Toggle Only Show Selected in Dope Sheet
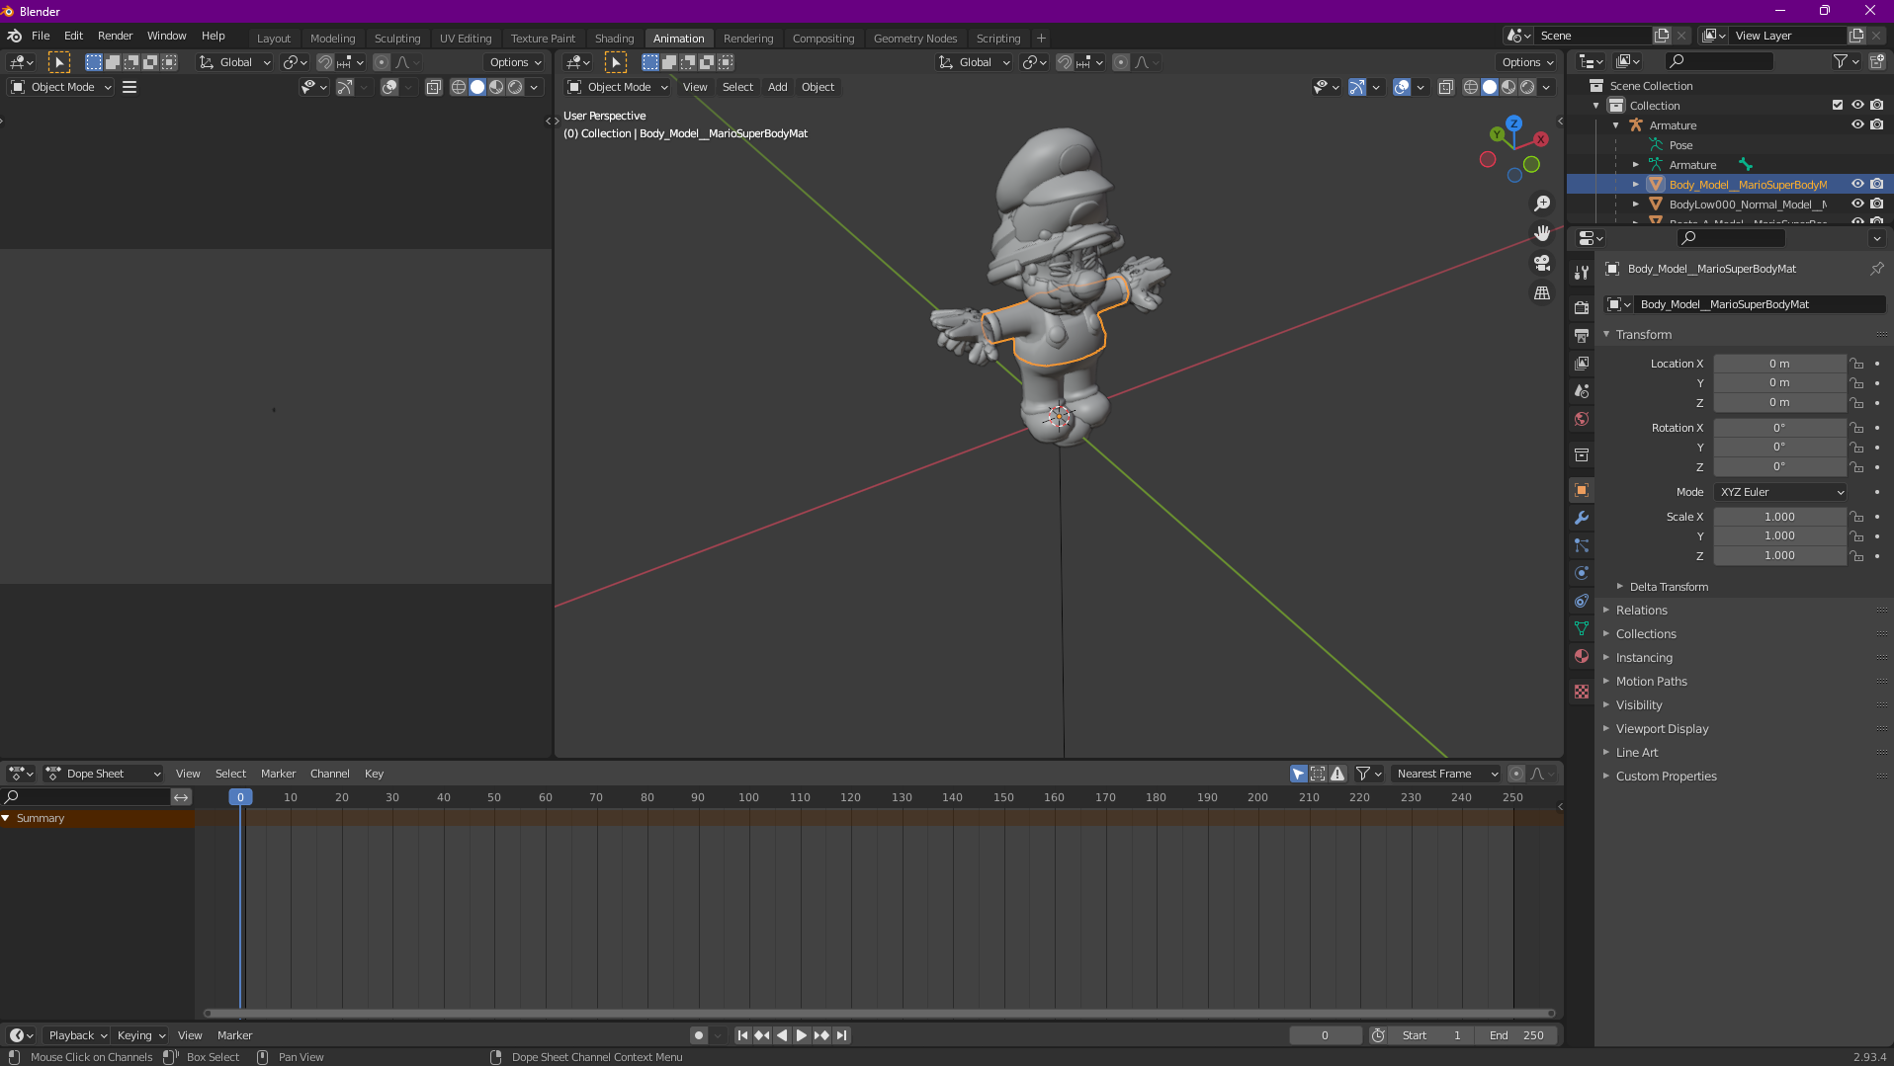Viewport: 1894px width, 1066px height. click(x=1298, y=774)
